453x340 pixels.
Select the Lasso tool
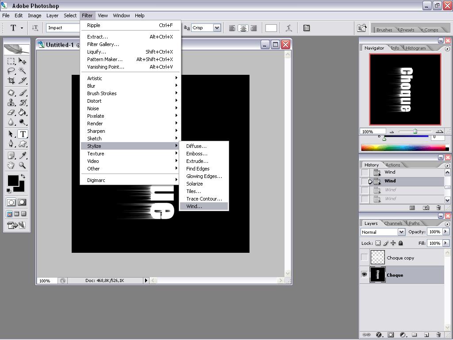[11, 70]
